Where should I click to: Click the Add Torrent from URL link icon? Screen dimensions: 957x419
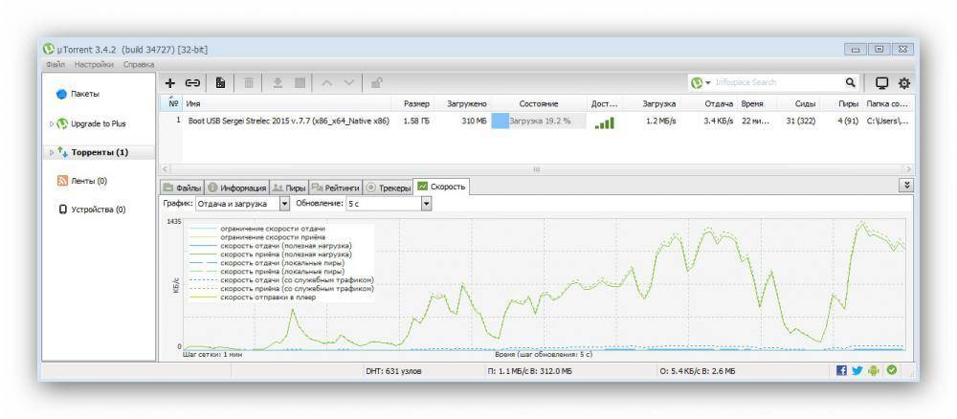click(x=192, y=83)
